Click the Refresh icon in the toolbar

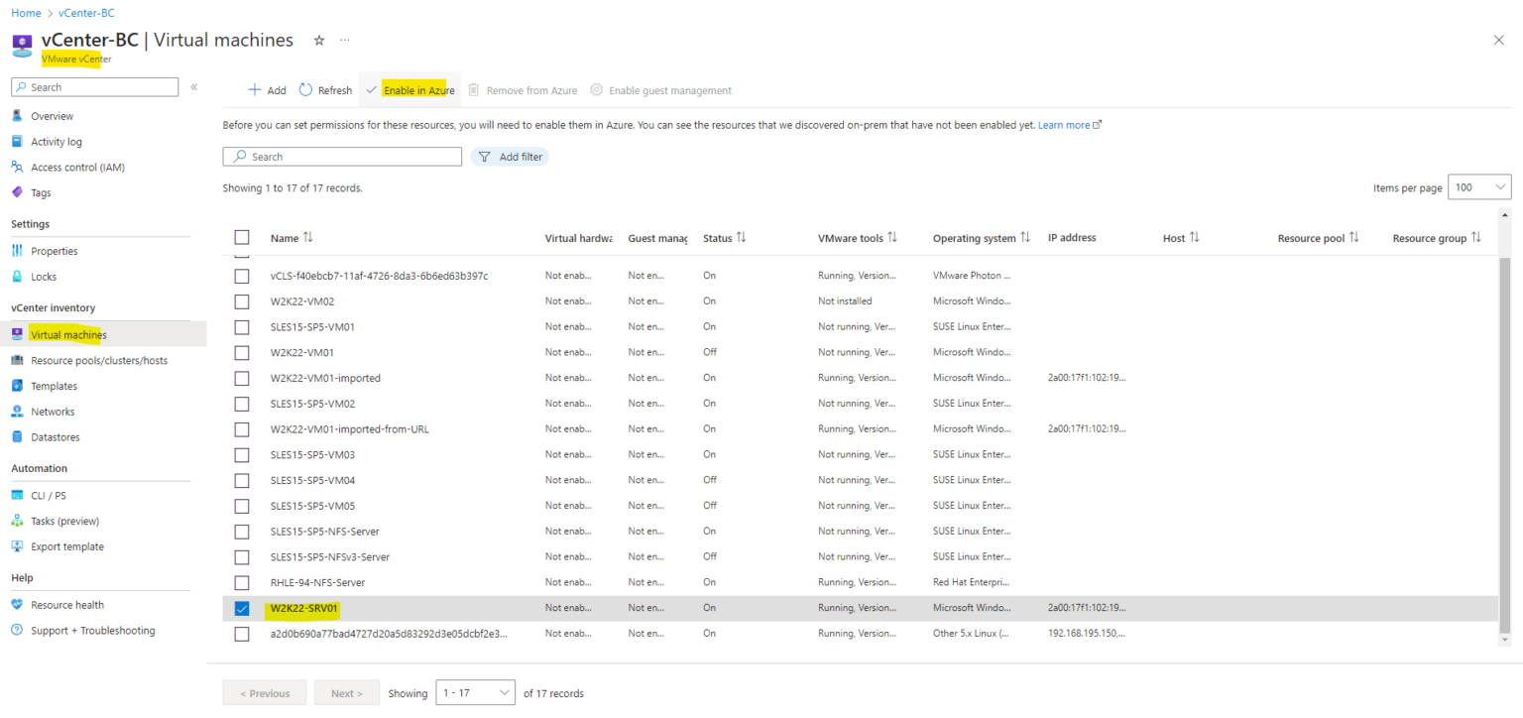(x=306, y=89)
